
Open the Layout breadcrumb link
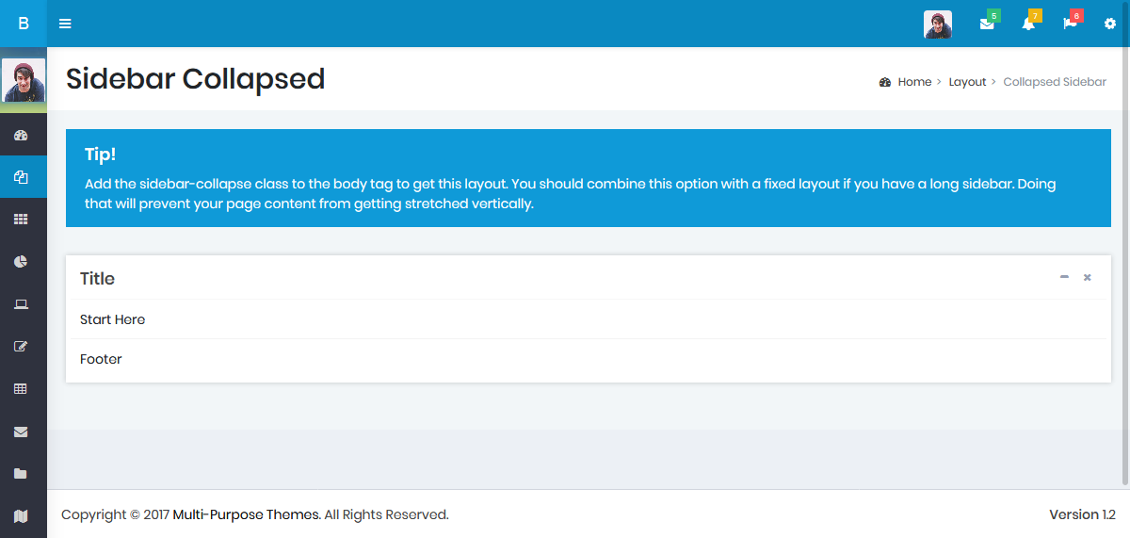pos(967,82)
